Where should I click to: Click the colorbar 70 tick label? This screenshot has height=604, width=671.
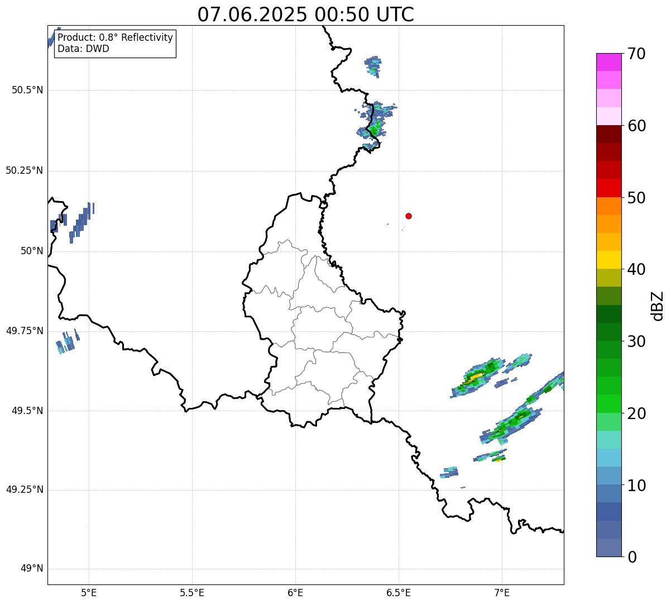coord(636,54)
